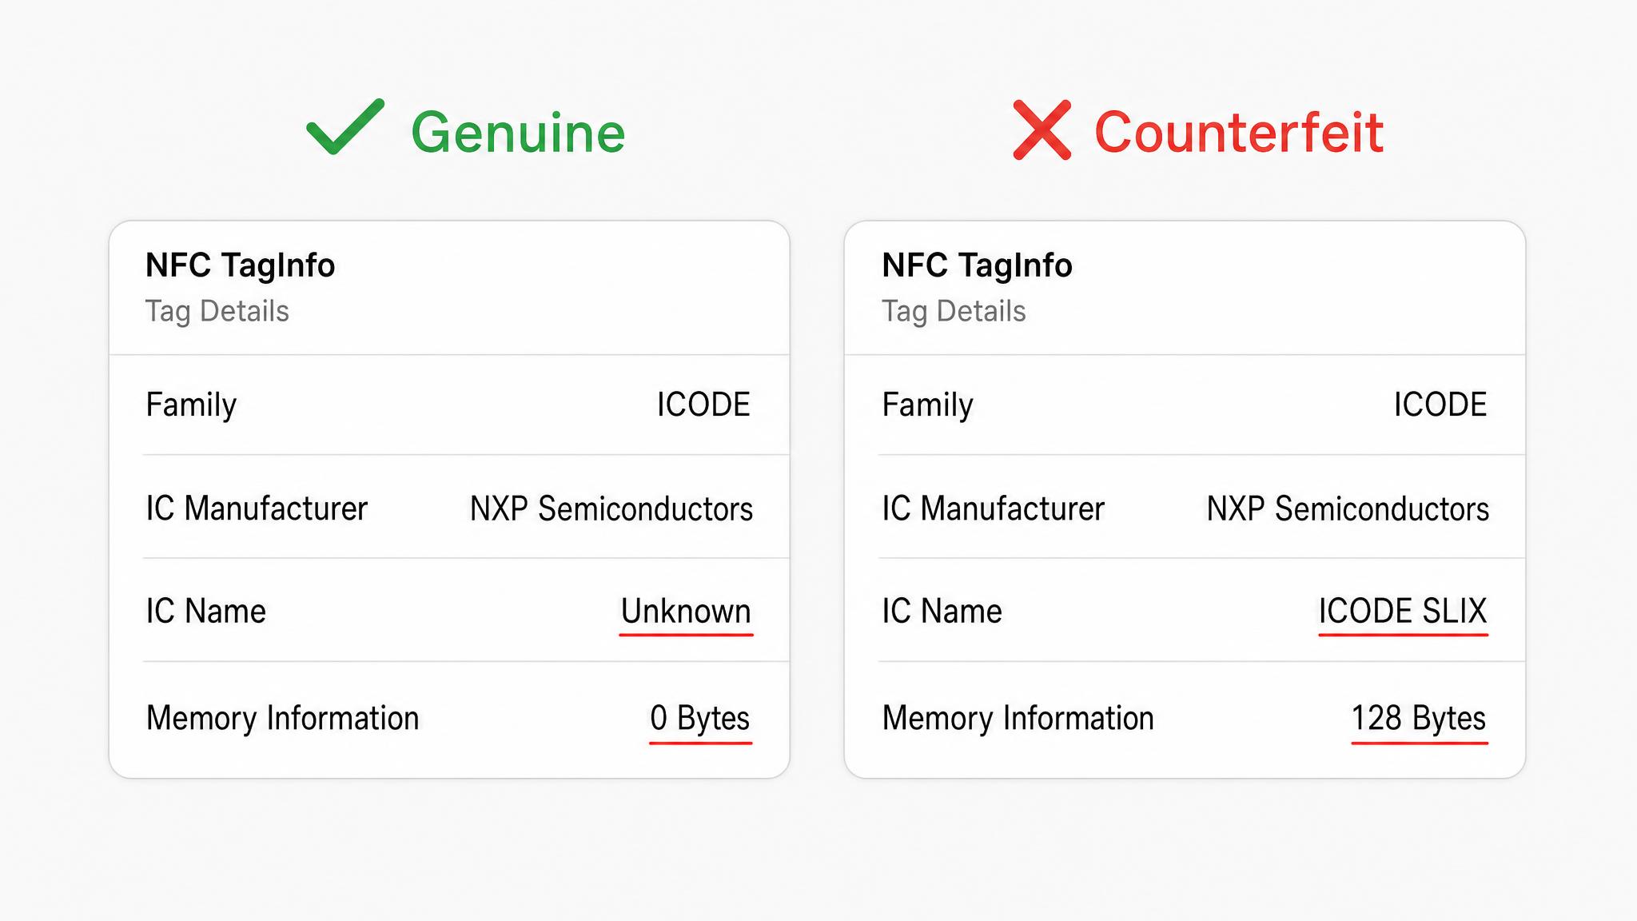Tap NXP Semiconductors value in counterfeit card
Screen dimensions: 1637x921
pyautogui.click(x=1348, y=508)
